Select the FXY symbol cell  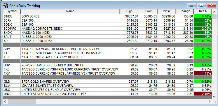point(12,73)
